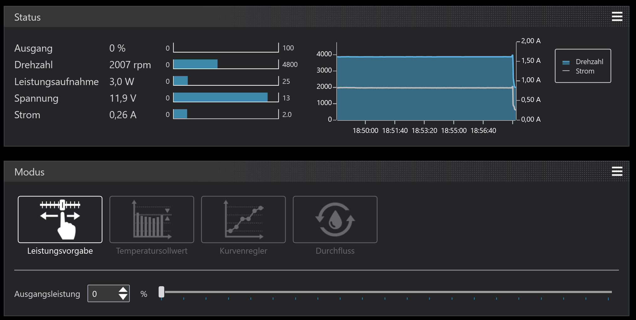
Task: Click the 18:56:40 chart time label
Action: click(483, 130)
